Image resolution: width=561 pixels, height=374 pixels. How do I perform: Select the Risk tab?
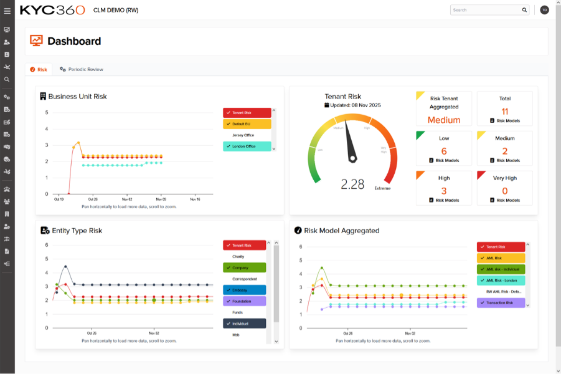[x=39, y=69]
